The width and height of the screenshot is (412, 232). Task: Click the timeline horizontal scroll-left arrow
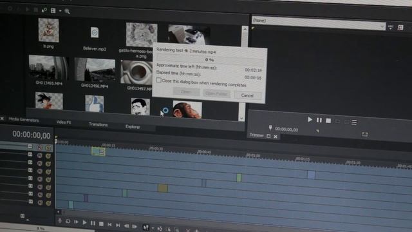pos(59,212)
